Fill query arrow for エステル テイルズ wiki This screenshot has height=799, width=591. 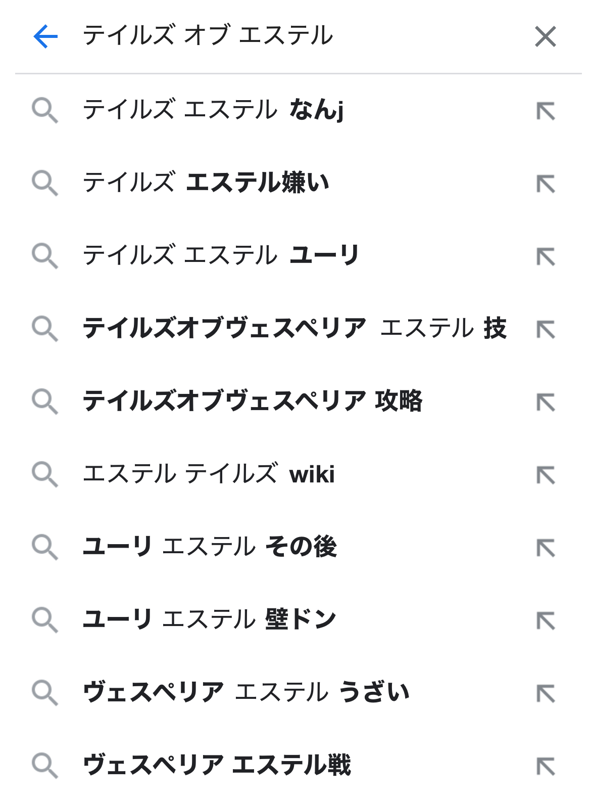(x=546, y=475)
